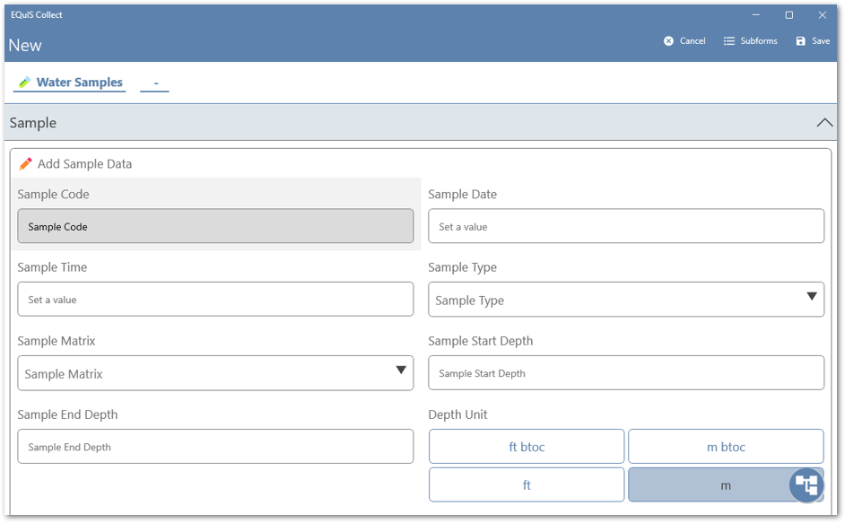The height and width of the screenshot is (523, 845).
Task: Click the Sample Date value field
Action: coord(625,225)
